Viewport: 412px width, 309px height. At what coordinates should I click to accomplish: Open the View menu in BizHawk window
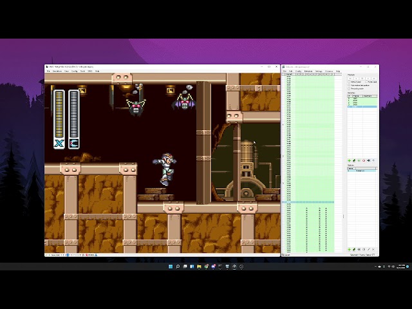point(66,71)
